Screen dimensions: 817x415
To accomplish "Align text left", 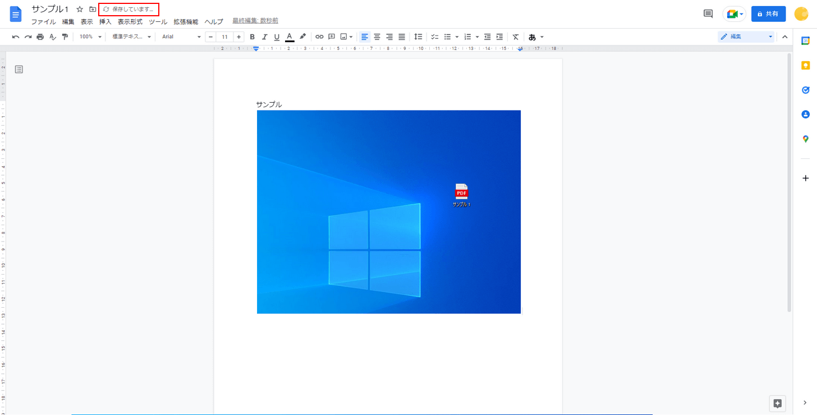I will pos(365,37).
